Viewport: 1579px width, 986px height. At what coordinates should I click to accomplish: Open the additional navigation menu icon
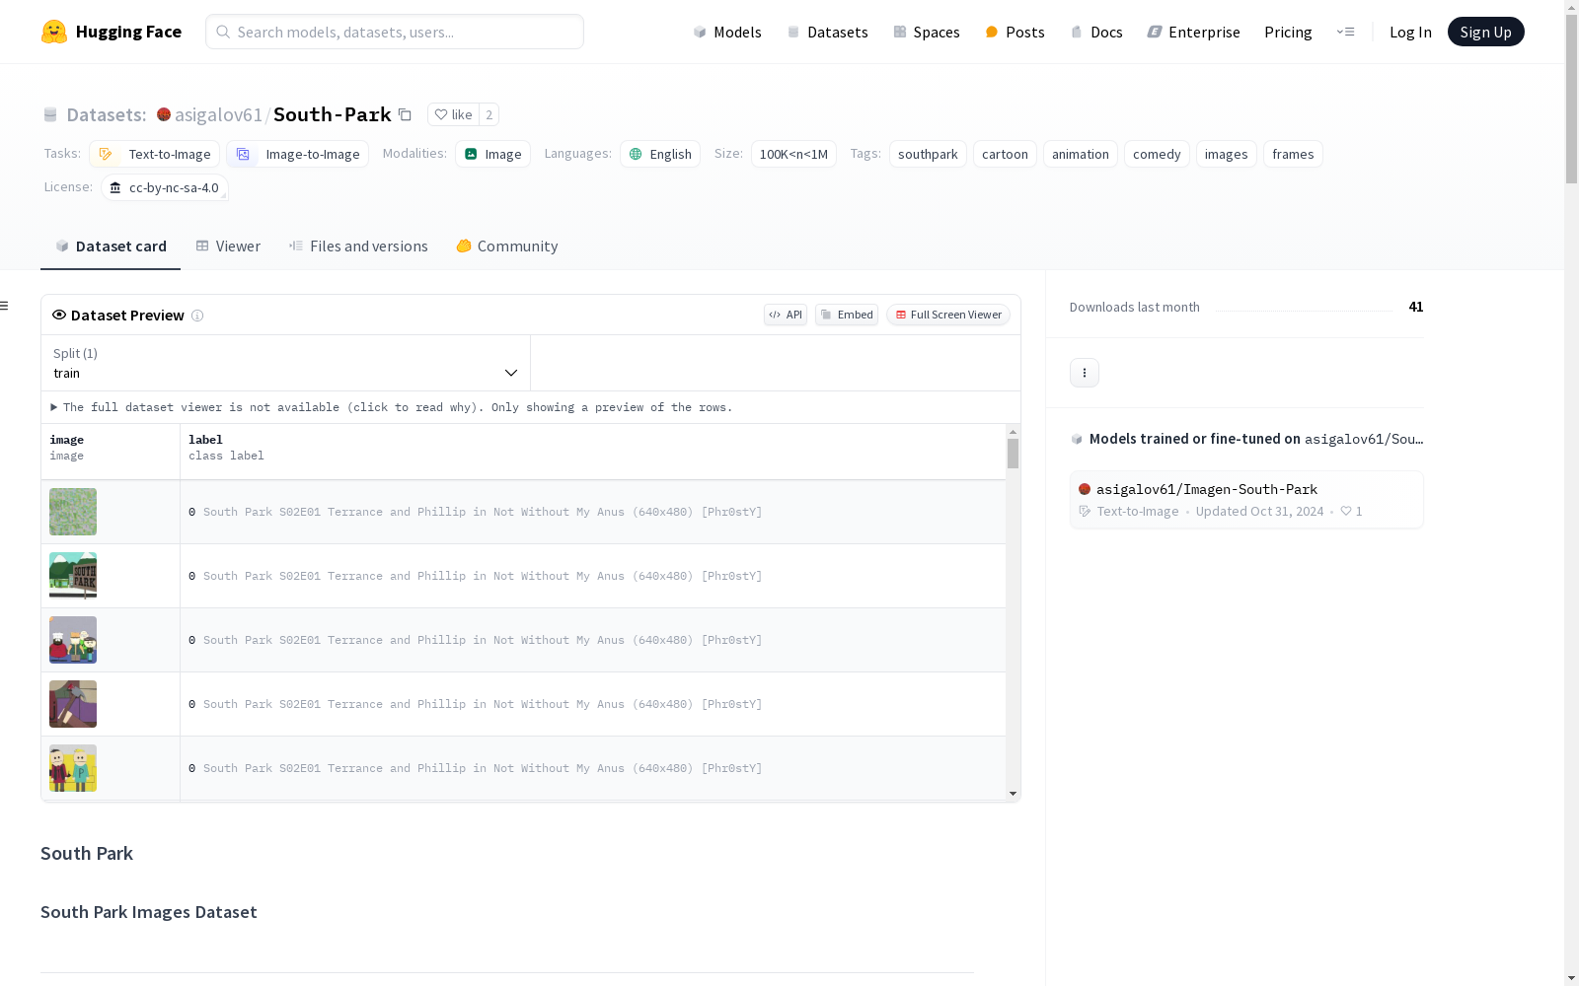[x=1345, y=32]
